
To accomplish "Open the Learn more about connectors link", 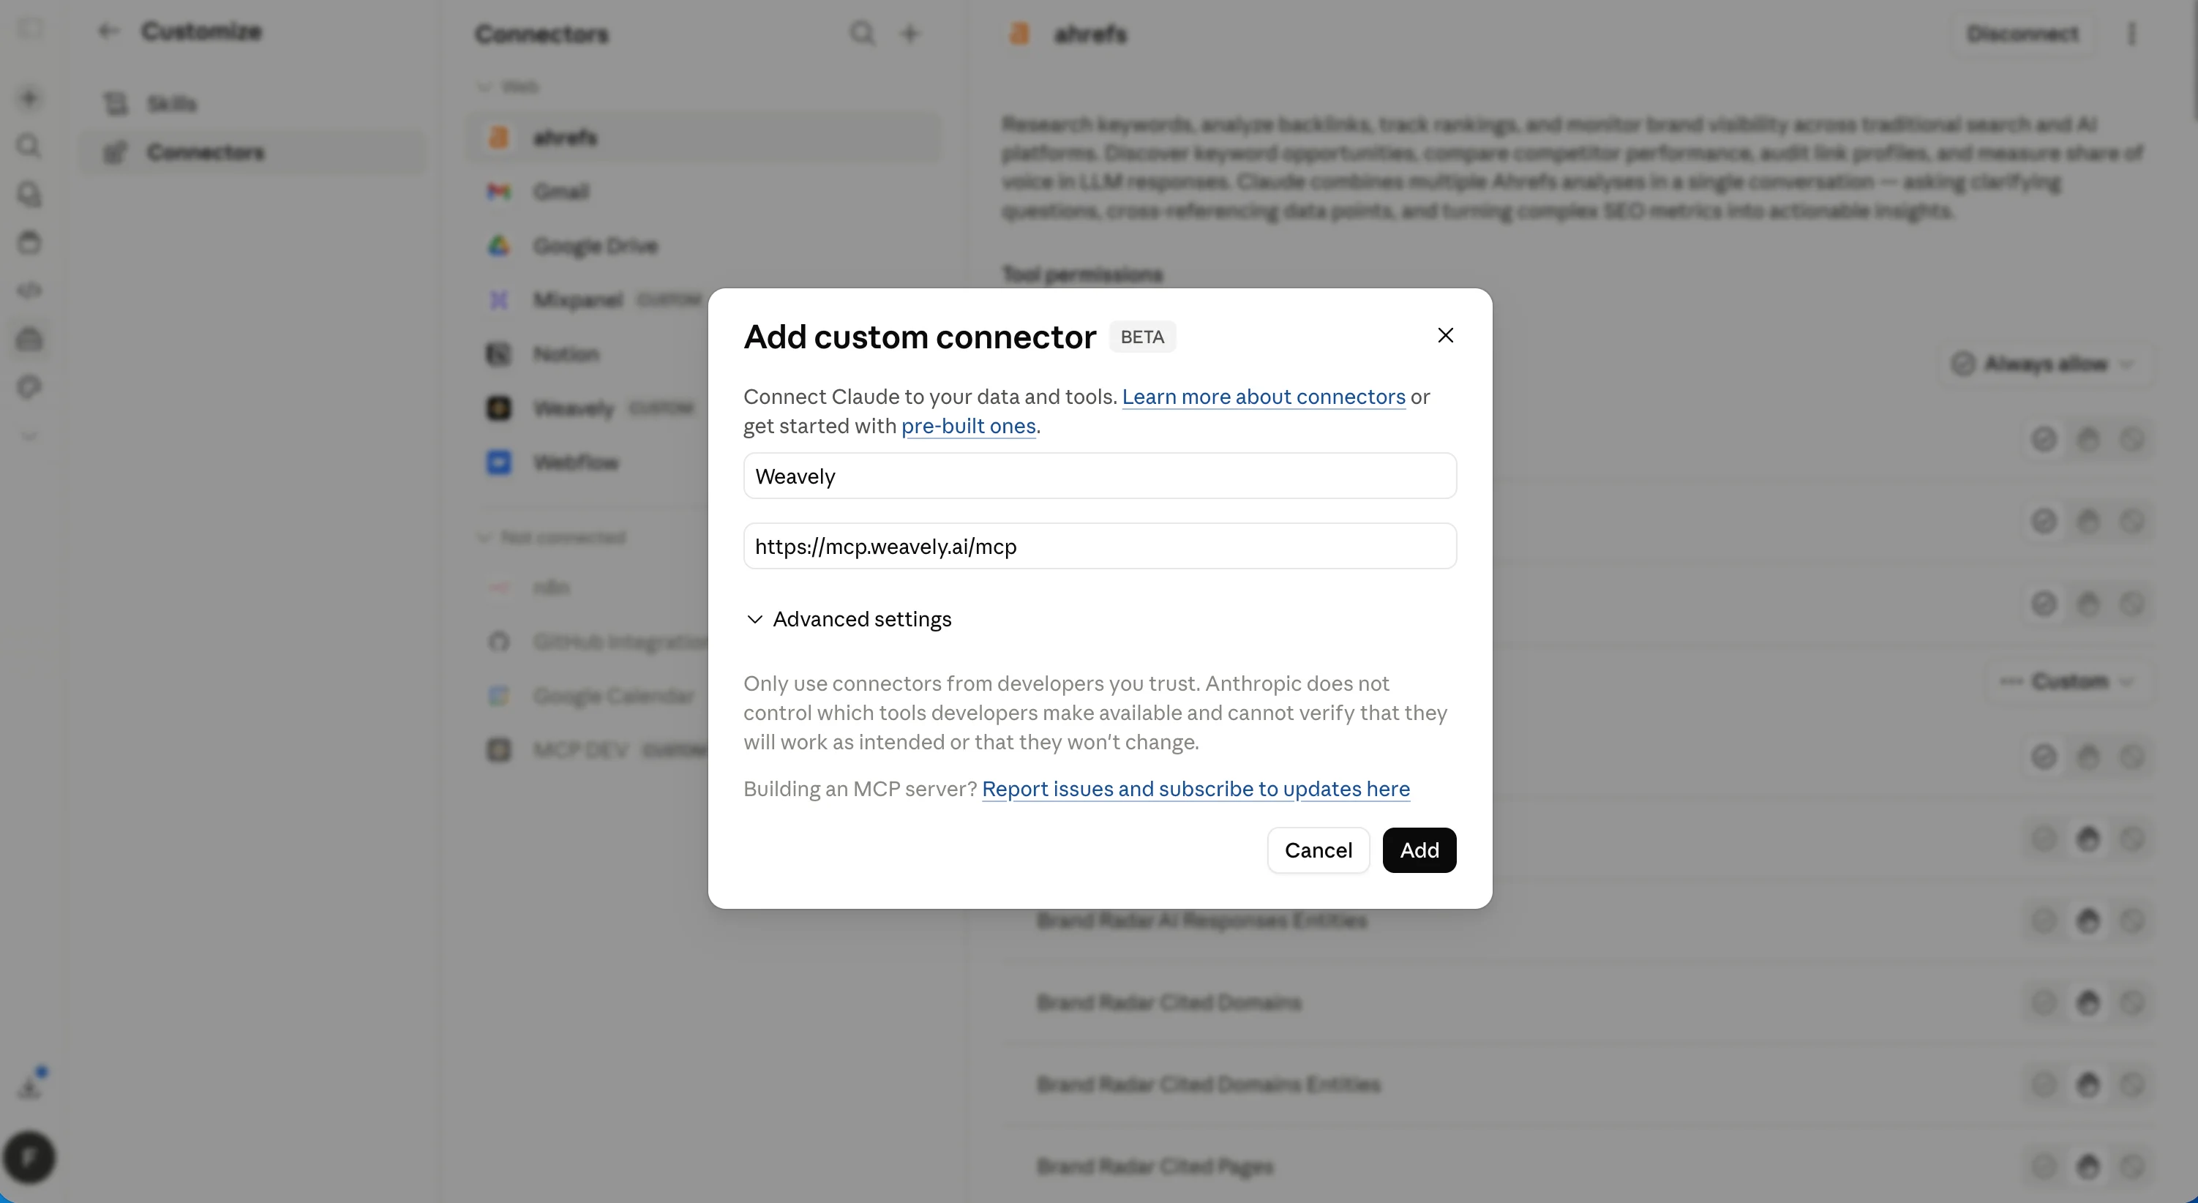I will tap(1263, 397).
